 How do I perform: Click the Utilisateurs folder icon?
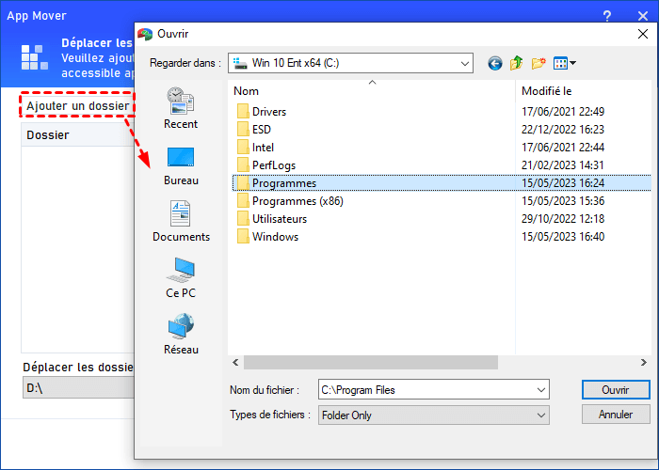[243, 219]
